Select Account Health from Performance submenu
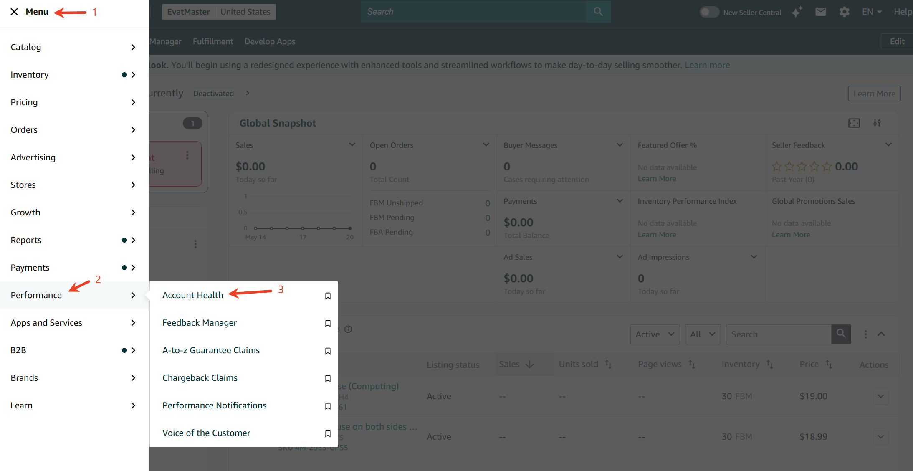The image size is (913, 471). click(193, 295)
